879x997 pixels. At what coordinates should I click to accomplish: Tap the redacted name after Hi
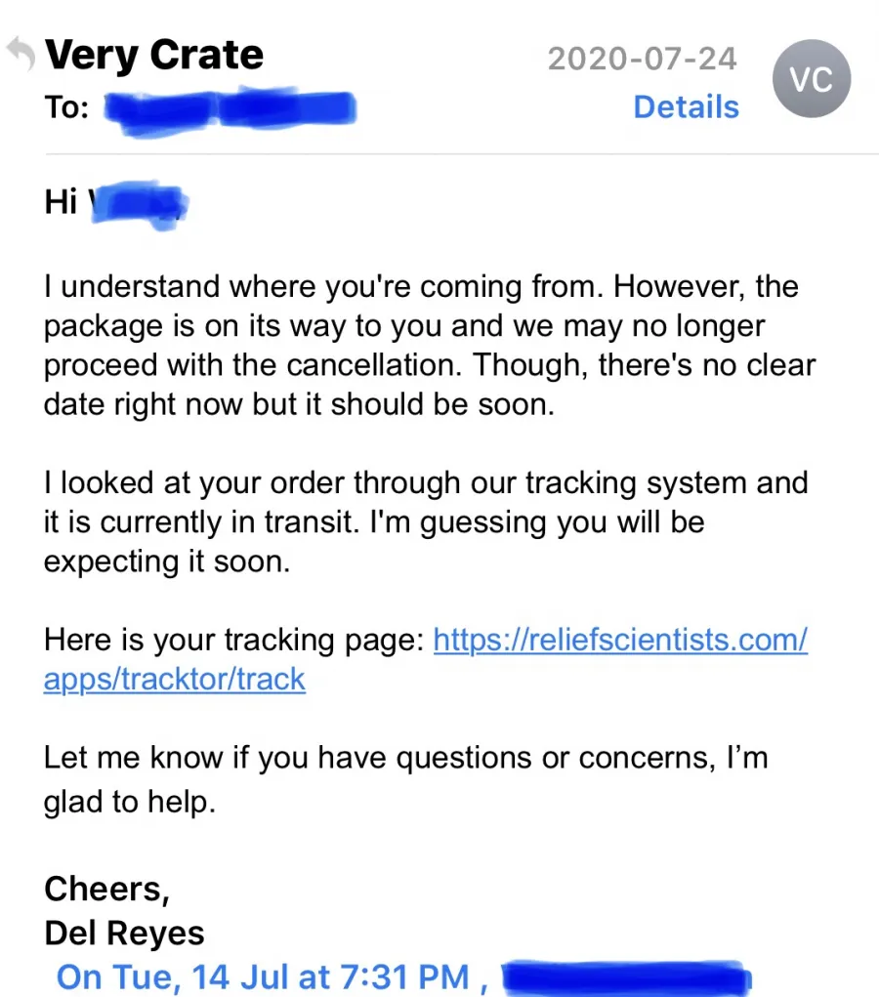click(138, 205)
